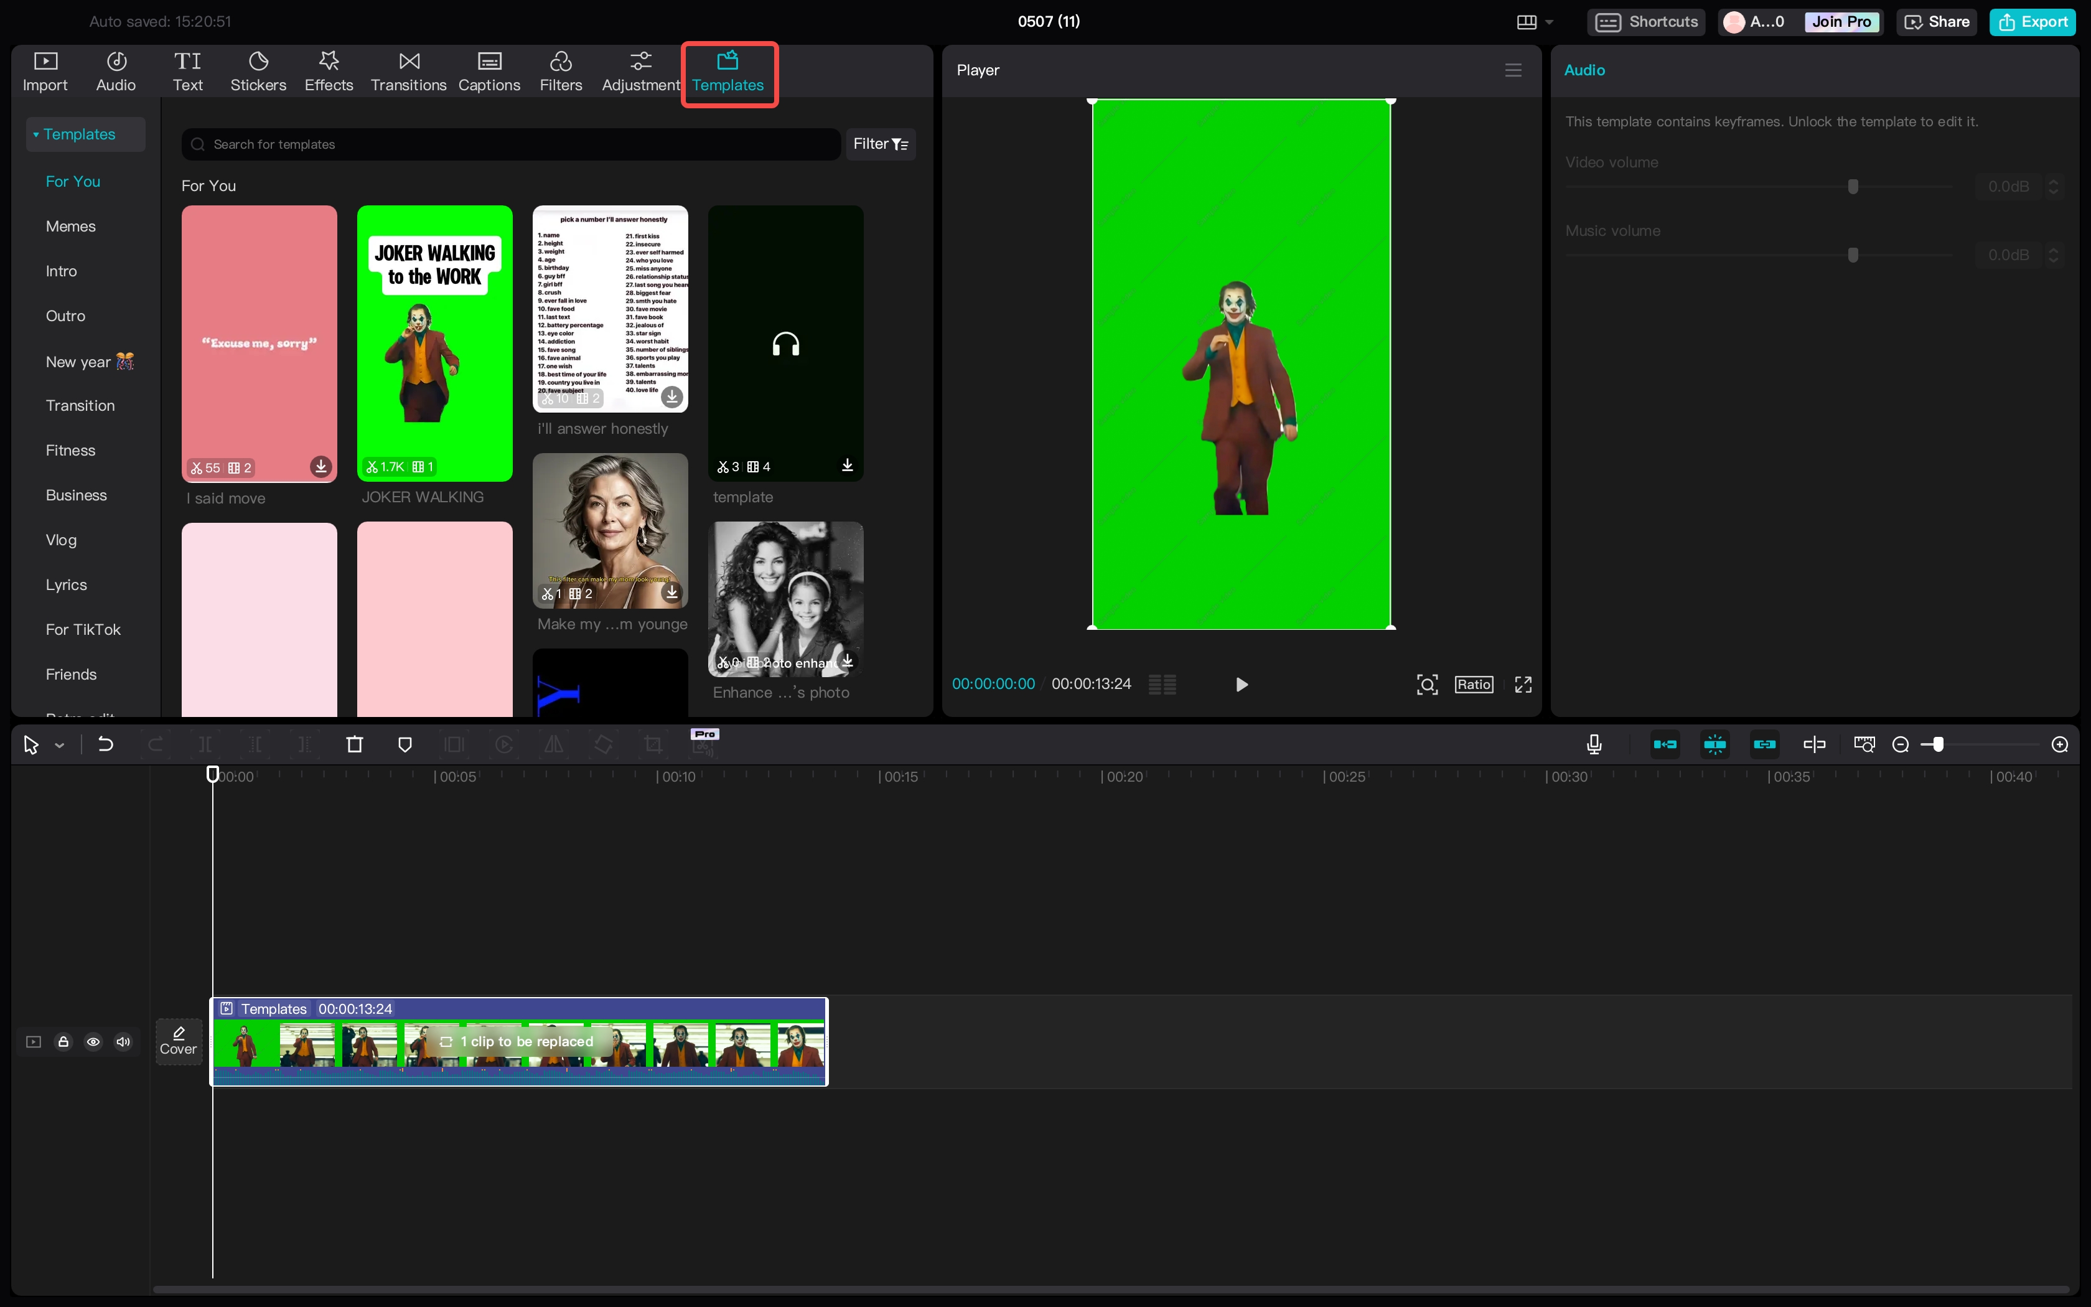The image size is (2091, 1307).
Task: Open the voiceover Record microphone tool
Action: (x=1593, y=743)
